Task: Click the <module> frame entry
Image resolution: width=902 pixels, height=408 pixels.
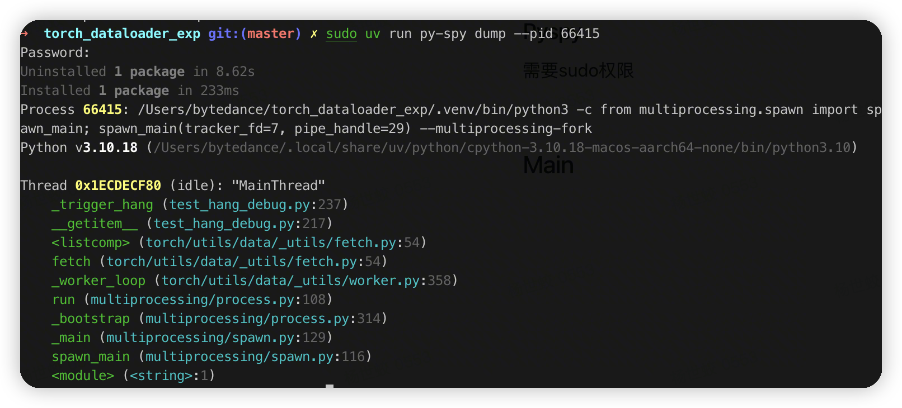Action: 83,376
